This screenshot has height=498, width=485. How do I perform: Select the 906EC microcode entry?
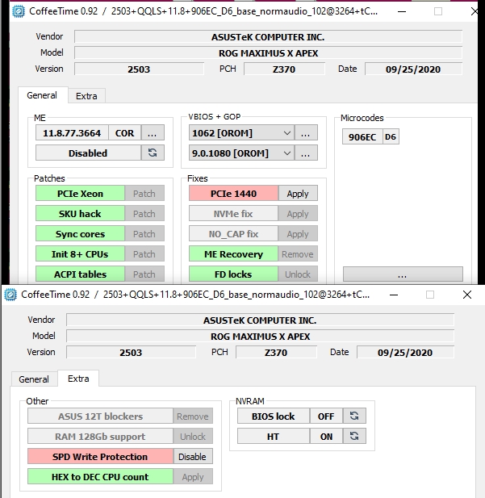(x=362, y=137)
